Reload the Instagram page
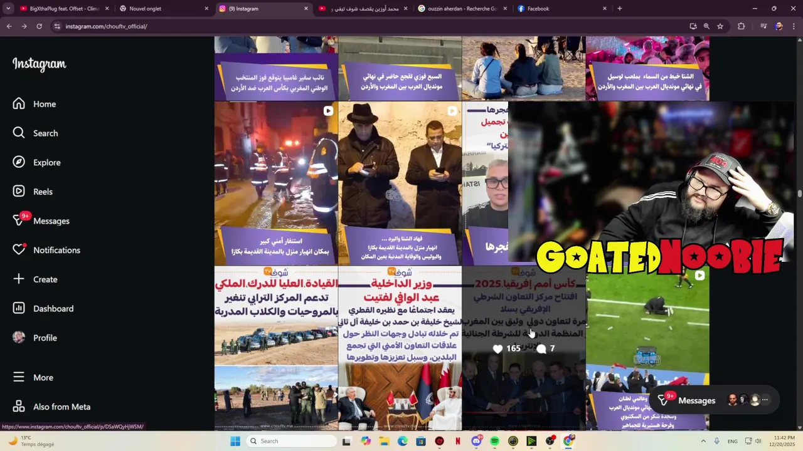This screenshot has height=451, width=803. [39, 26]
